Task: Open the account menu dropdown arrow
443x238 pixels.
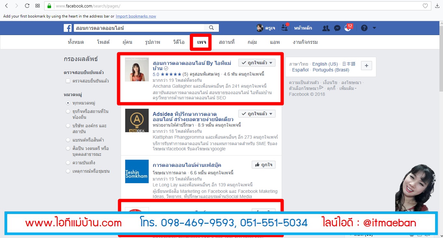Action: pyautogui.click(x=374, y=28)
